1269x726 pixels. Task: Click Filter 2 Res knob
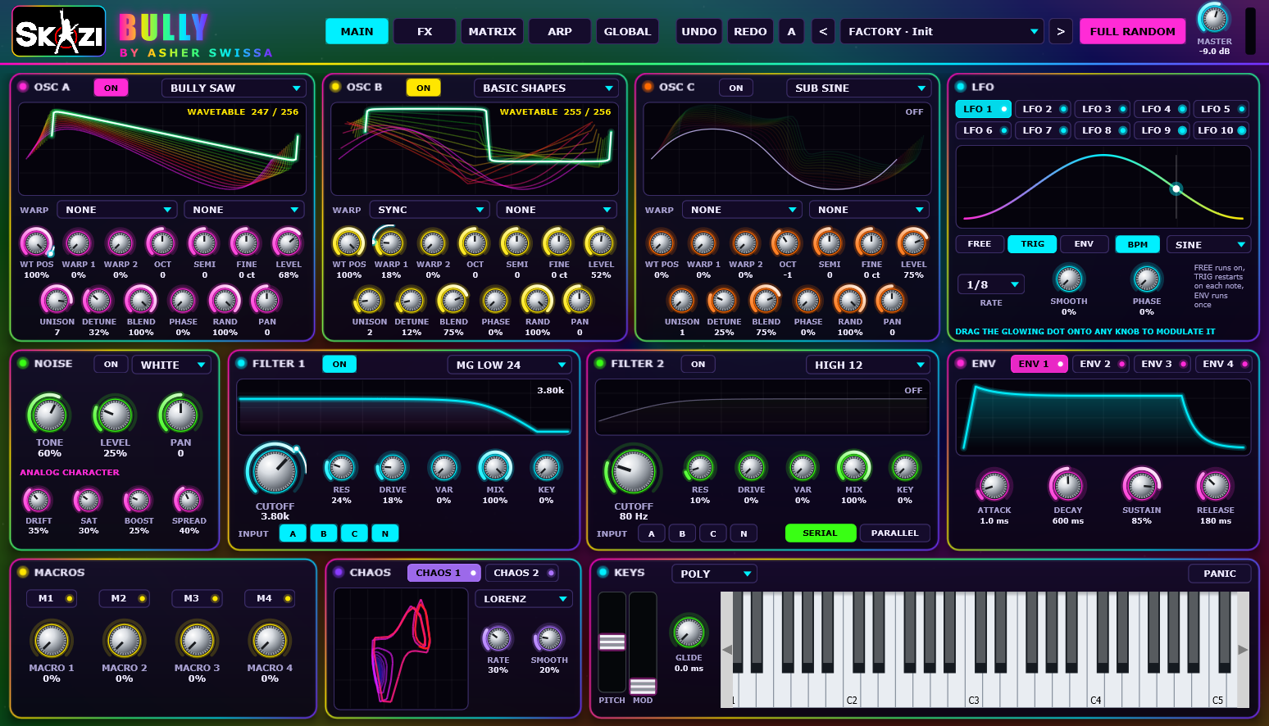(x=699, y=468)
